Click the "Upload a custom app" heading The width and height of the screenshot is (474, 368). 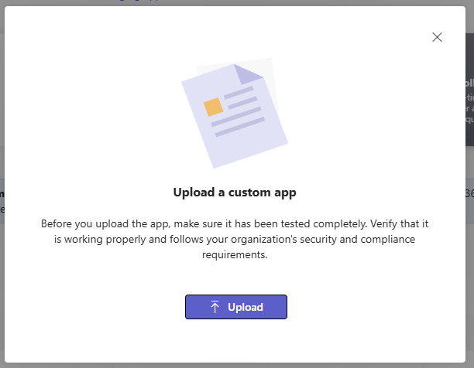point(236,192)
